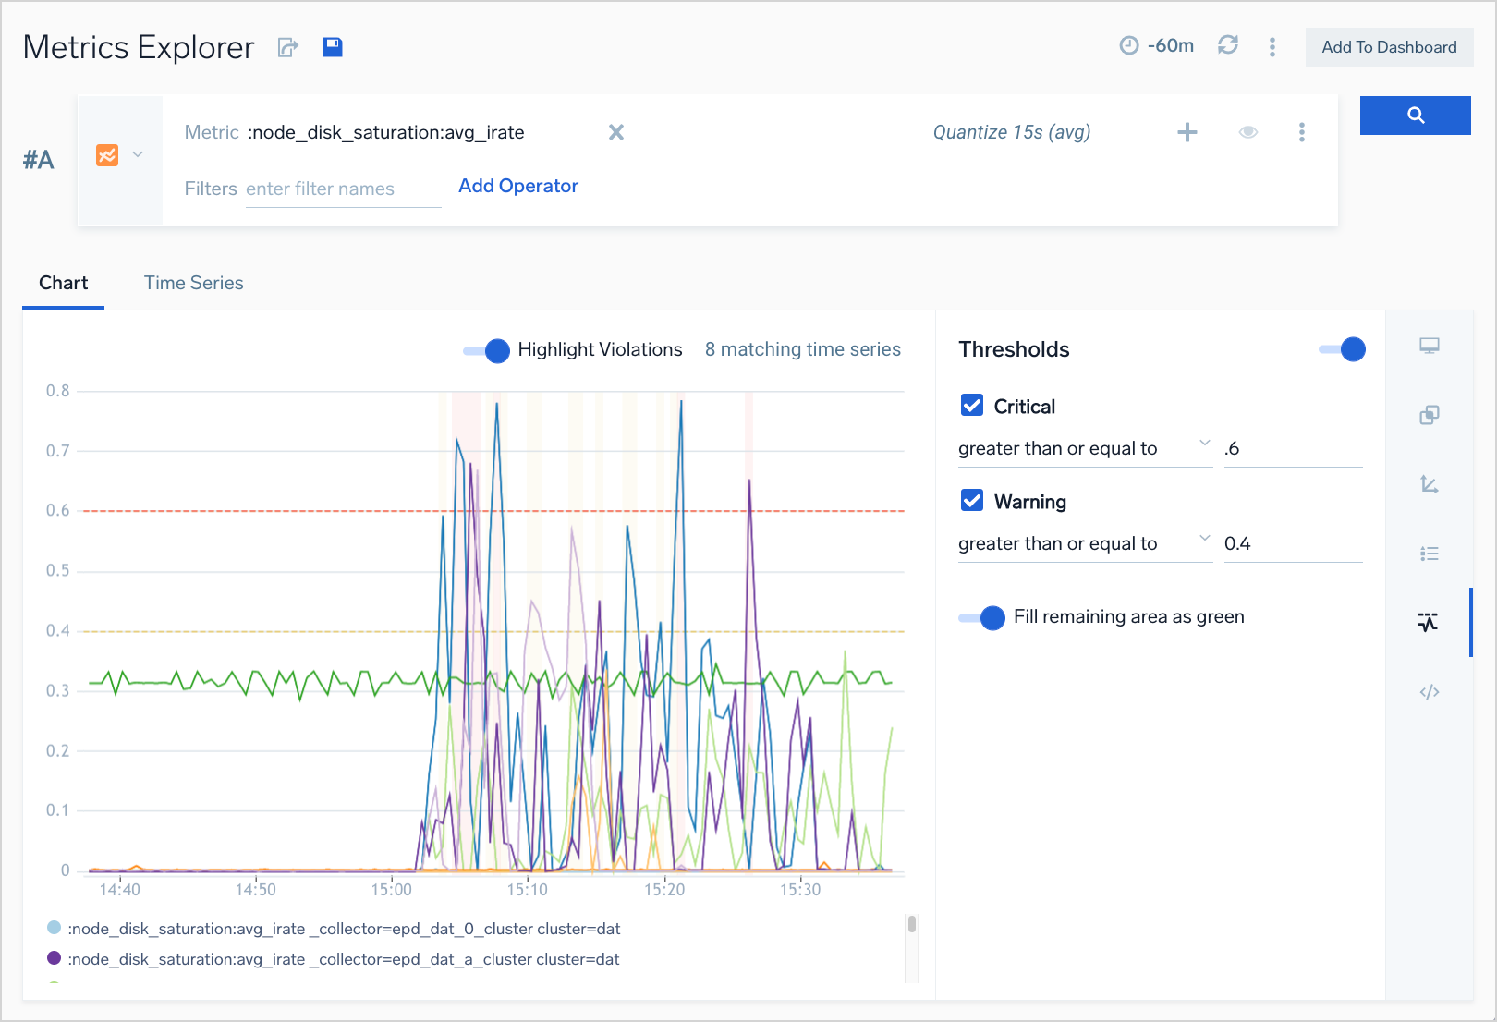Image resolution: width=1497 pixels, height=1022 pixels.
Task: Switch to the Time Series tab
Action: (193, 283)
